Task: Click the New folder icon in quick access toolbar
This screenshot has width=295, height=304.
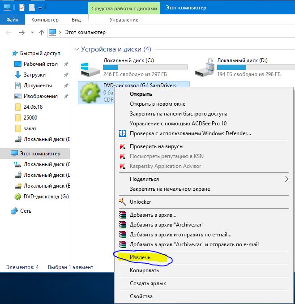Action: coord(32,8)
